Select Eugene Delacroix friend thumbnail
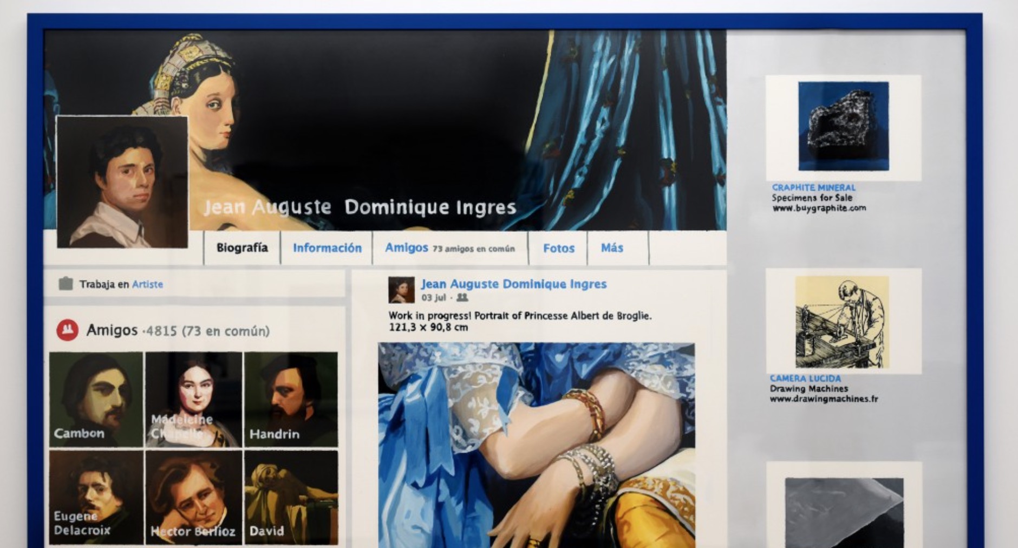This screenshot has width=1018, height=548. tap(96, 497)
